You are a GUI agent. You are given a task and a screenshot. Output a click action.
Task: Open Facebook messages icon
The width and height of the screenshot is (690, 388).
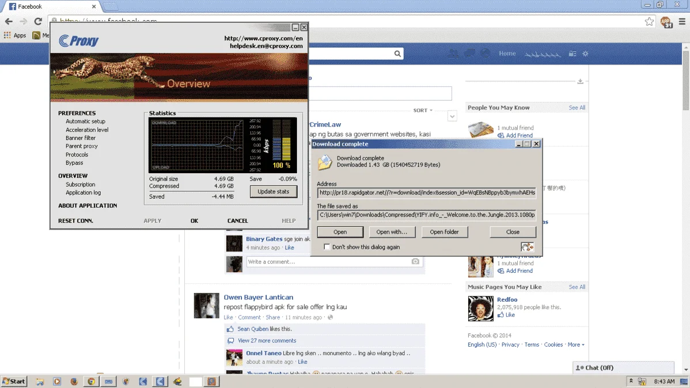click(x=469, y=54)
